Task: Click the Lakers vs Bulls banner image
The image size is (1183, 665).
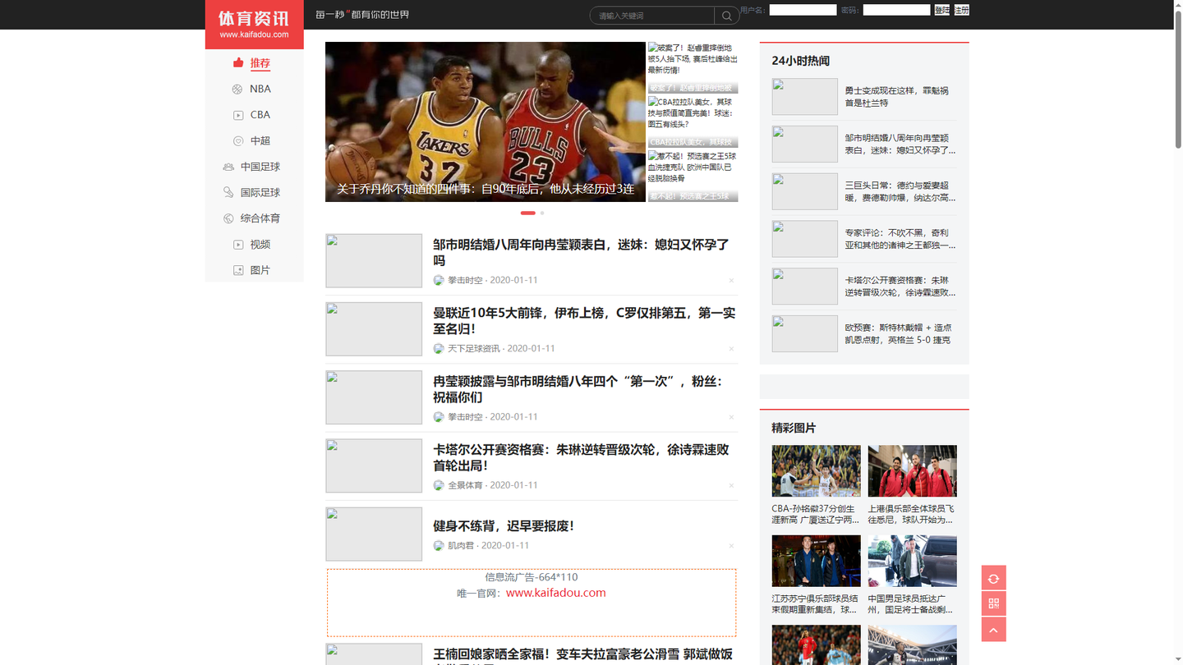Action: pos(486,122)
